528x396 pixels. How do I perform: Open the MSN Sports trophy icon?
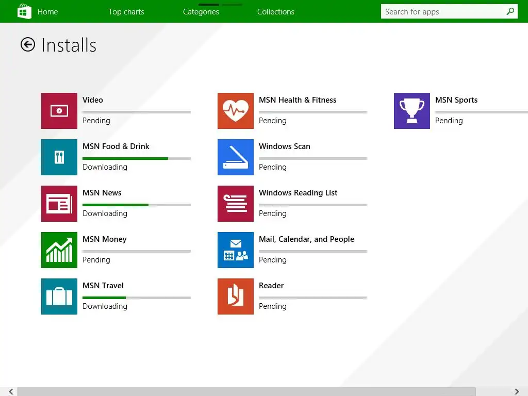point(412,111)
